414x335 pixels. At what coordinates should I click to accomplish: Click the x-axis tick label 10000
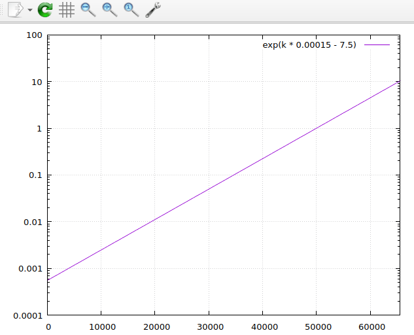(101, 325)
